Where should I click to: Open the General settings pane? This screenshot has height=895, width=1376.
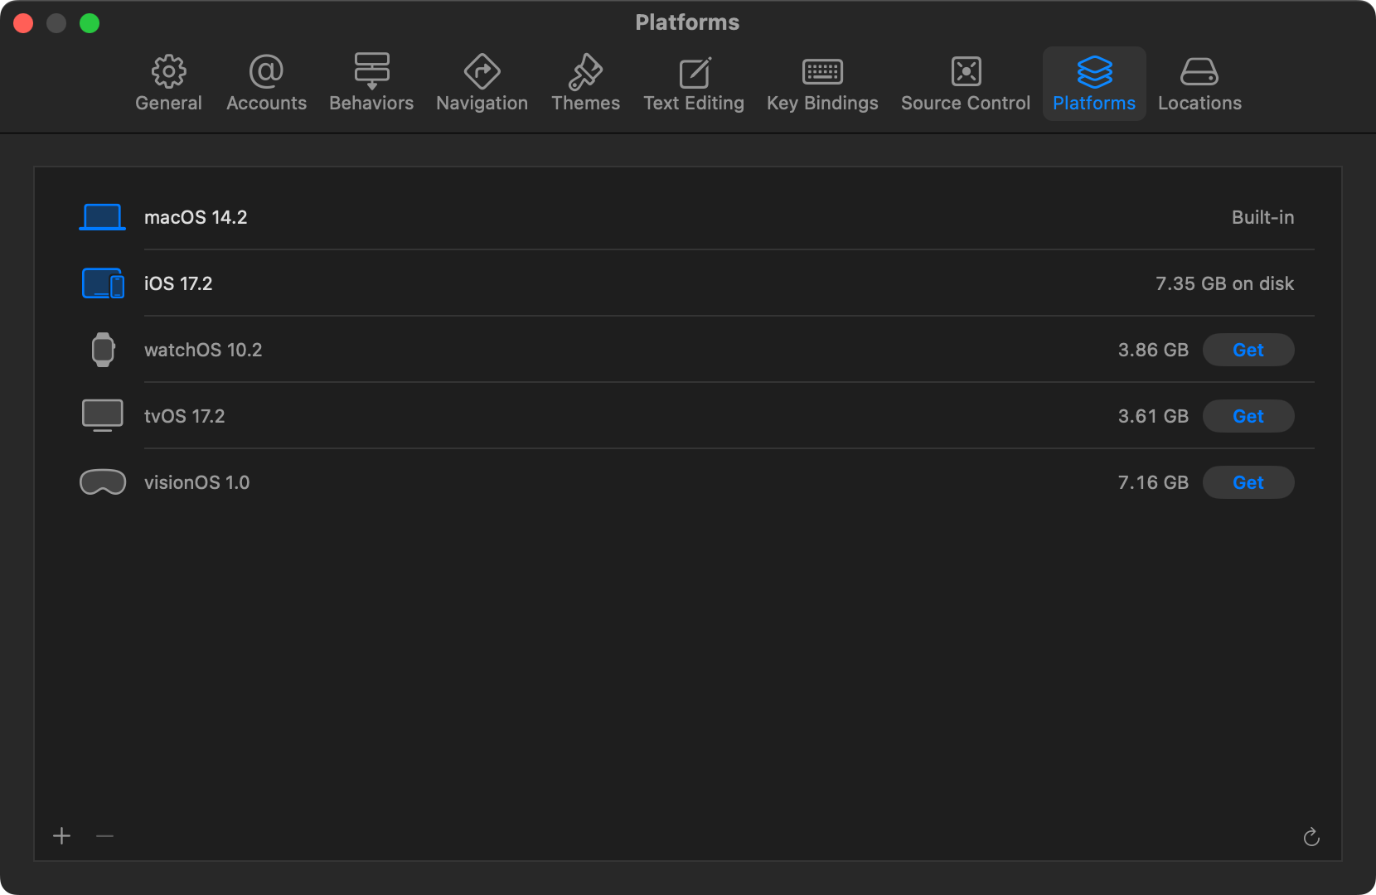coord(168,81)
